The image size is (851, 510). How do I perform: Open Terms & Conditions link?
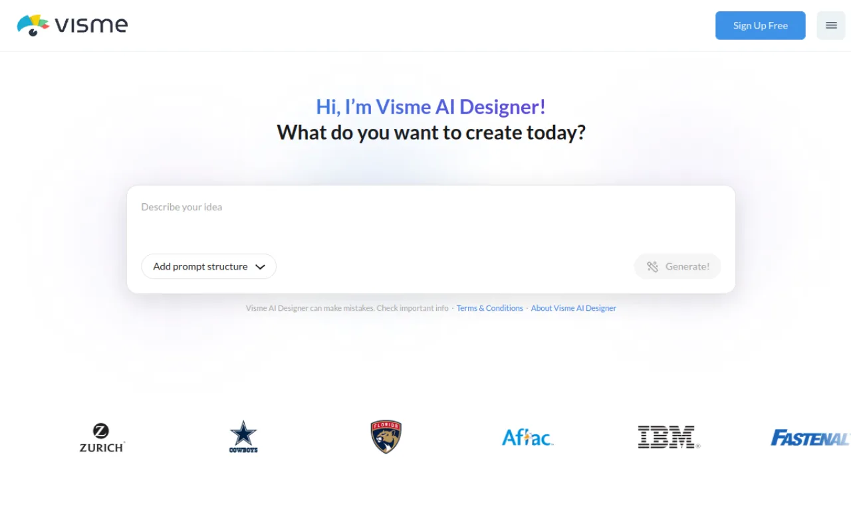pyautogui.click(x=490, y=308)
